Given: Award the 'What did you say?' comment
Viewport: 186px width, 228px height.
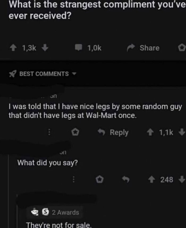Looking at the screenshot, I should [100, 179].
